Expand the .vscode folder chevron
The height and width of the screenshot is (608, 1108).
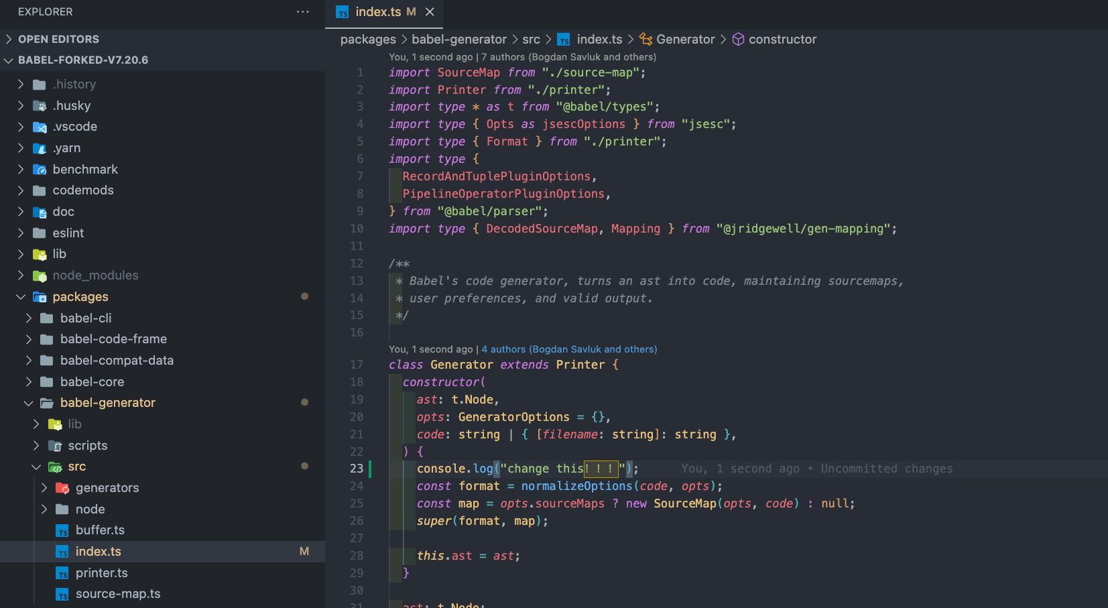21,127
